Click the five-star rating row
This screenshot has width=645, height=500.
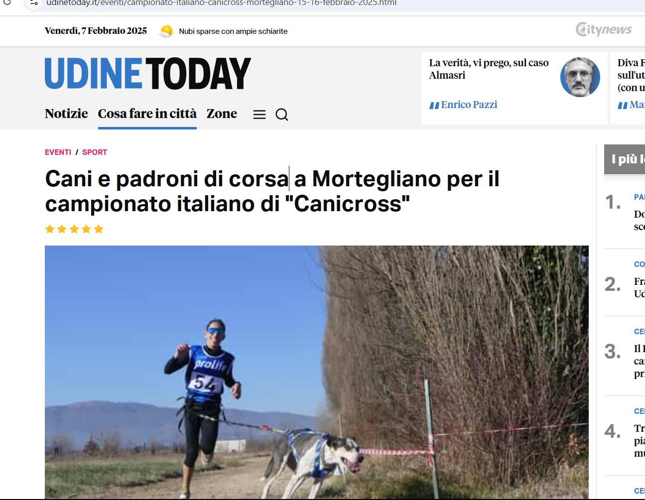tap(74, 229)
